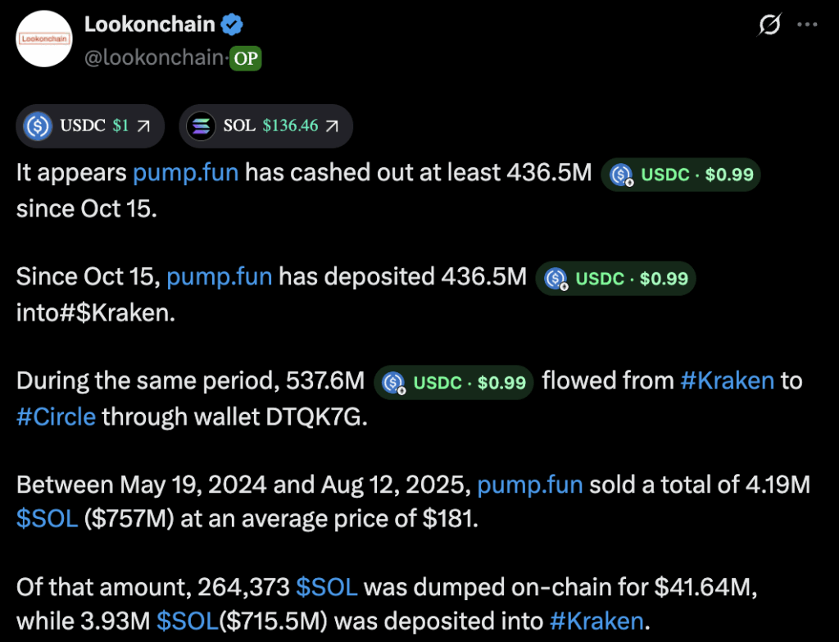
Task: Click USDC $0.99 tag after 537.6M
Action: pos(453,382)
